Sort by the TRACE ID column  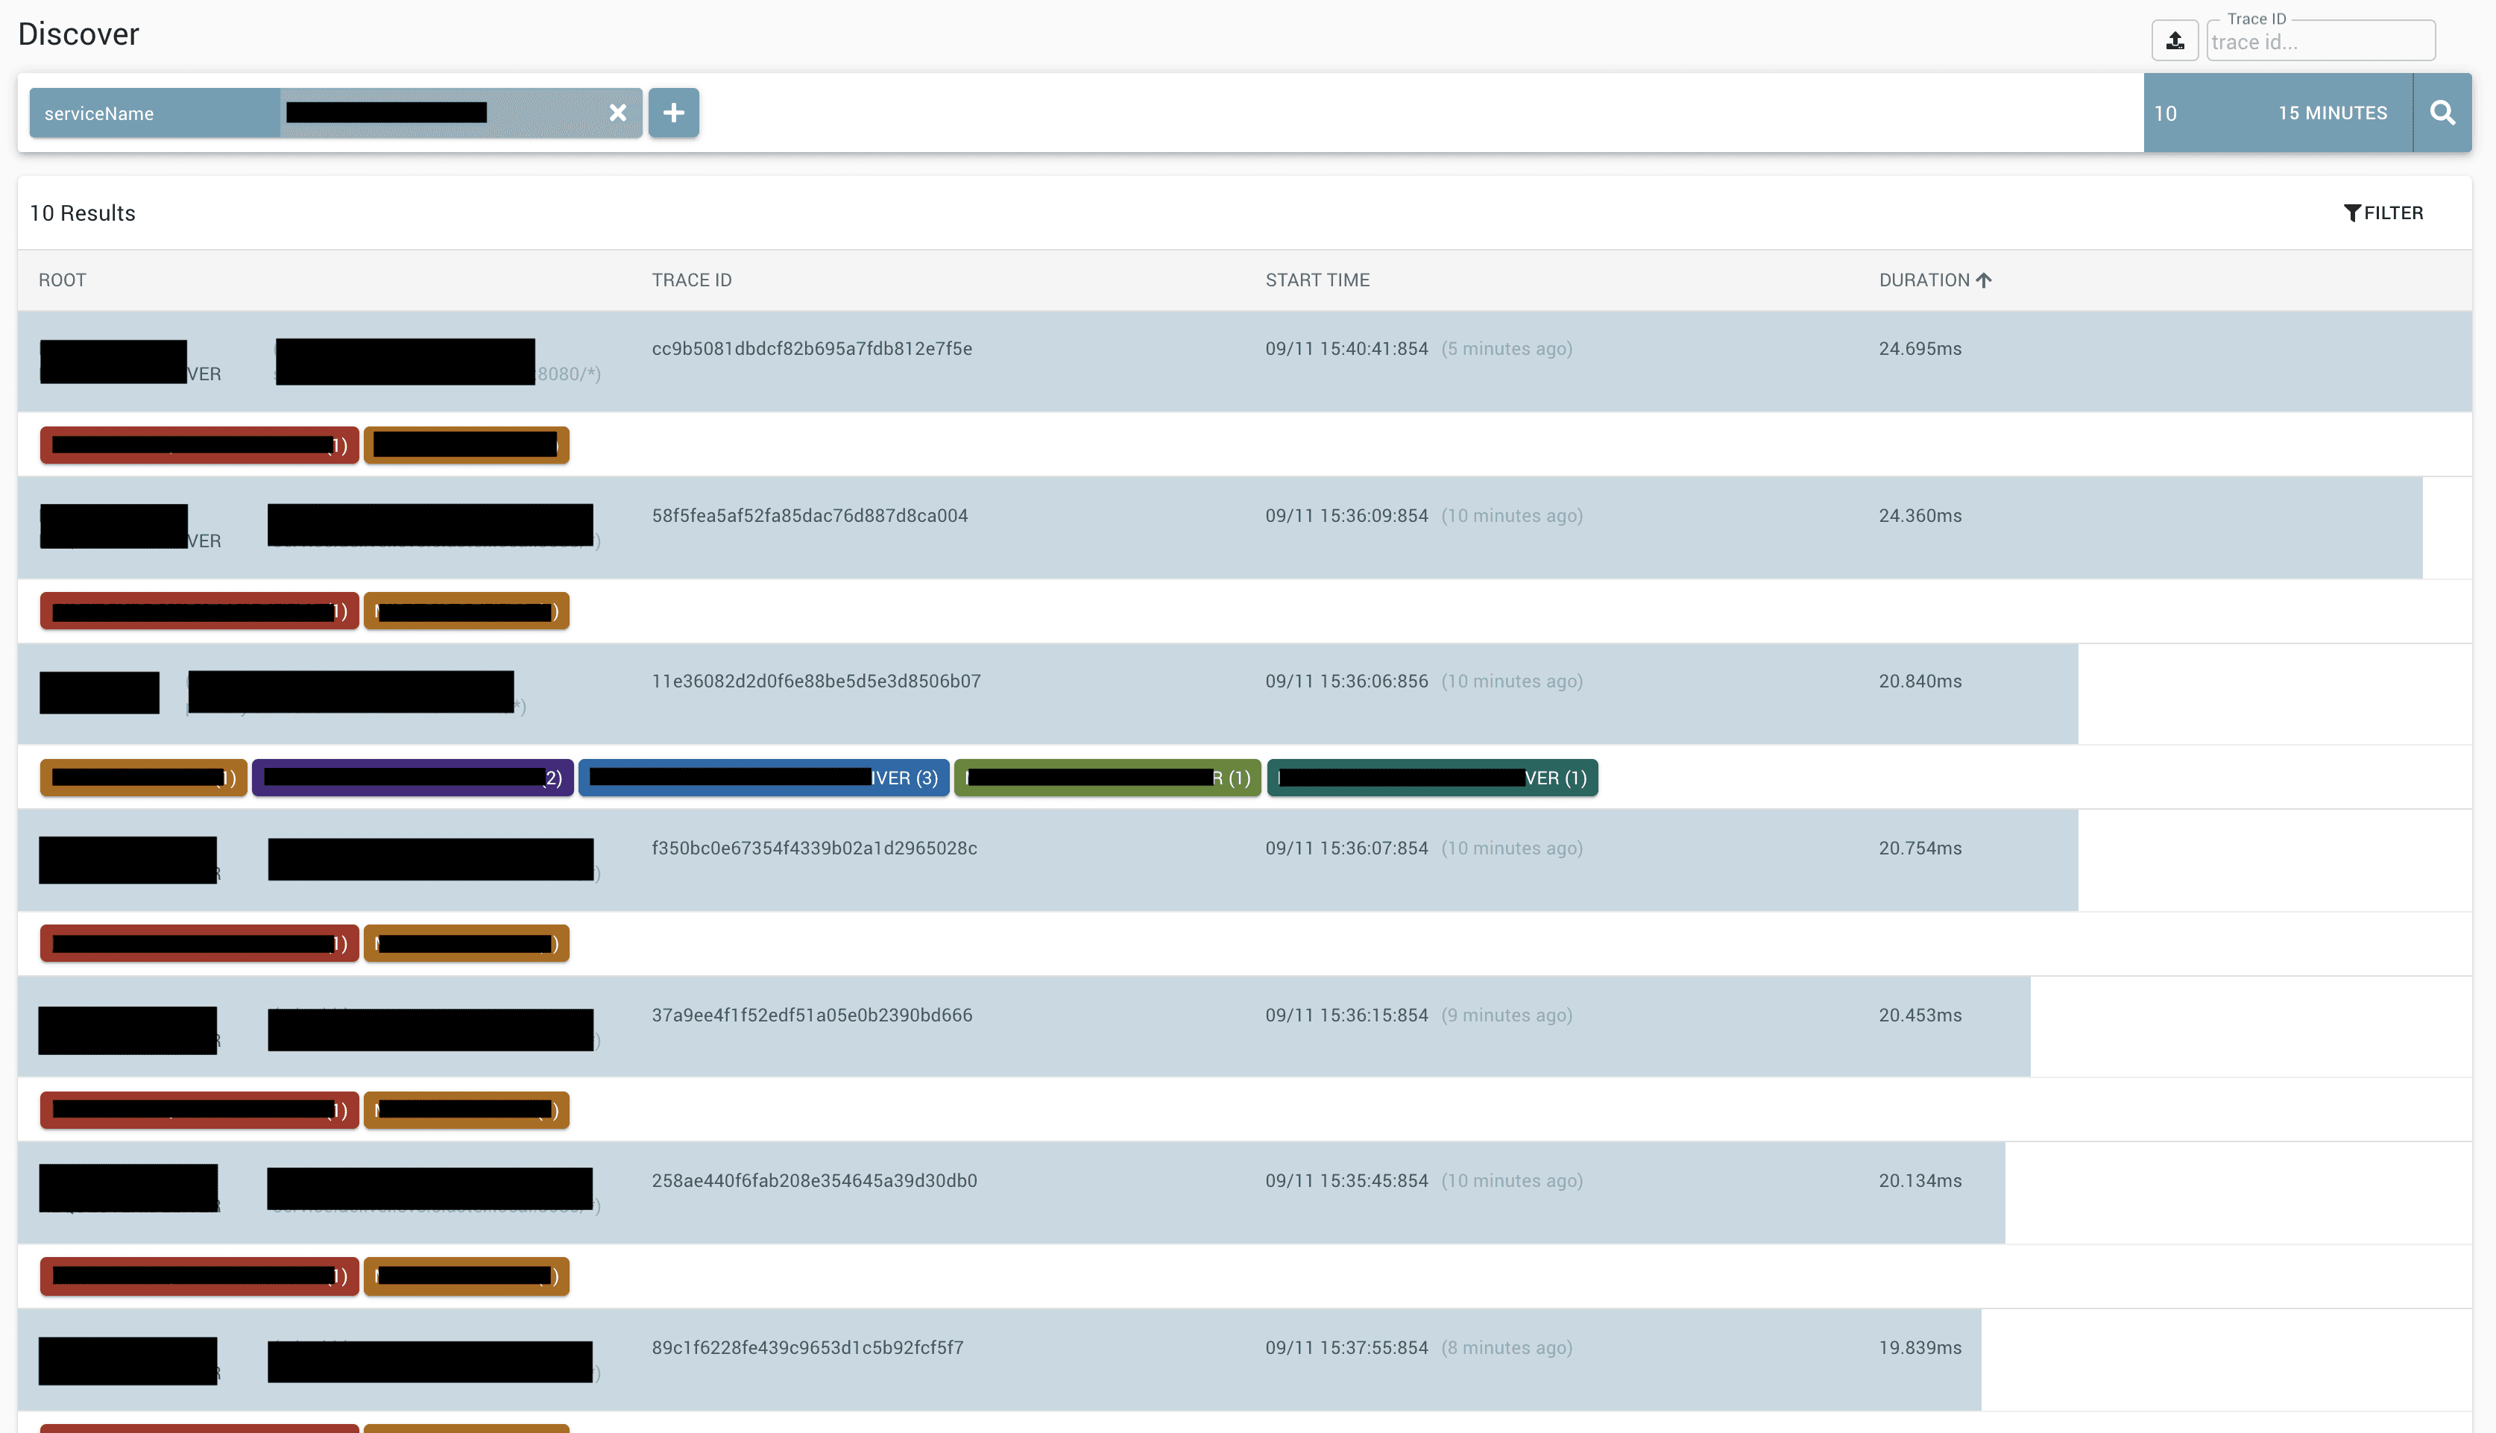[690, 280]
